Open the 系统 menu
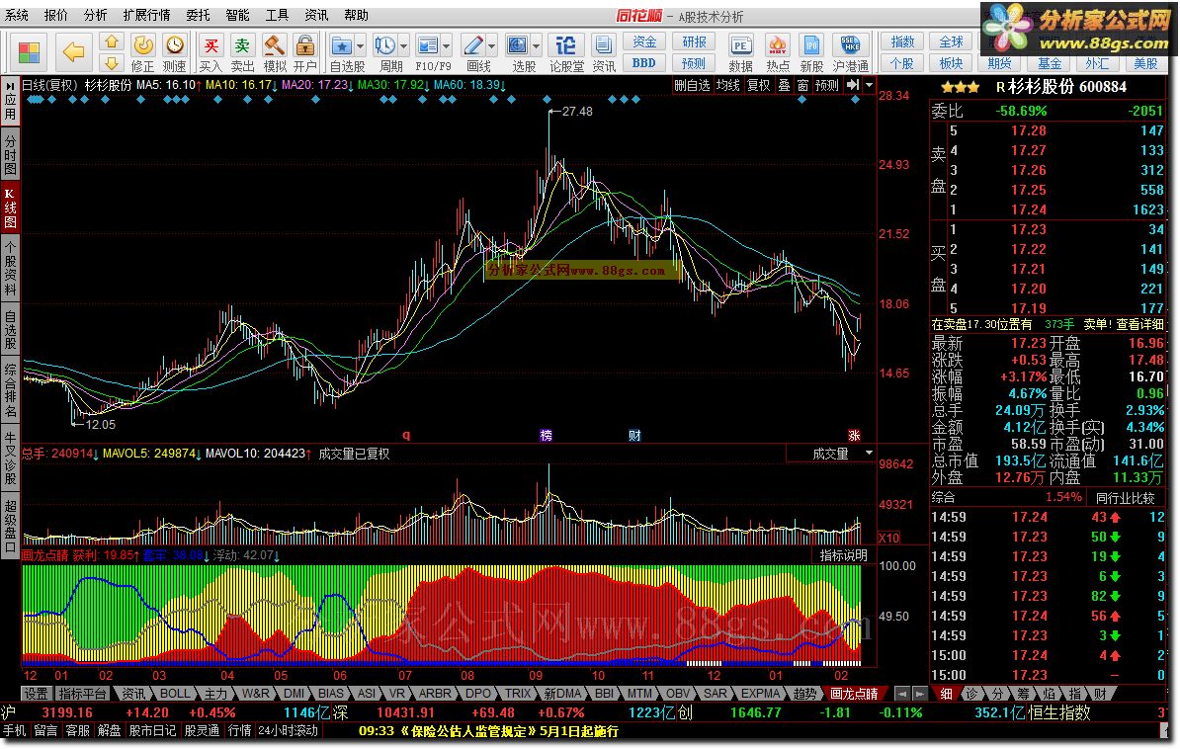The height and width of the screenshot is (749, 1180). click(17, 15)
